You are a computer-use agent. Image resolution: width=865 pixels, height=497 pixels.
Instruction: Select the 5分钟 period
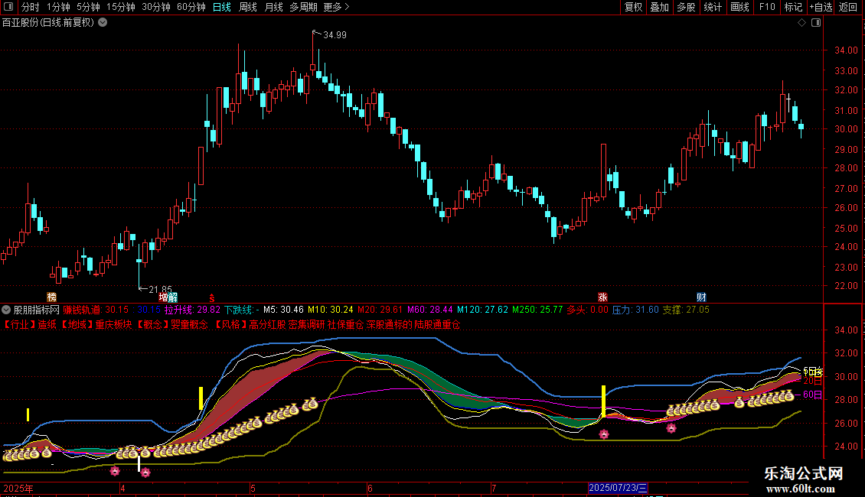pos(88,7)
